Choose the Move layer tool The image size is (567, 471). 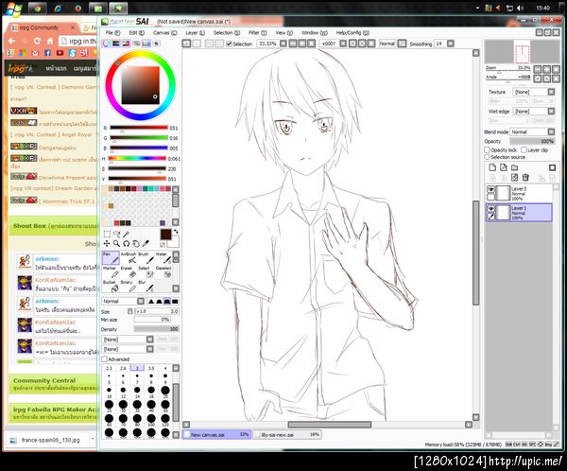click(x=107, y=243)
